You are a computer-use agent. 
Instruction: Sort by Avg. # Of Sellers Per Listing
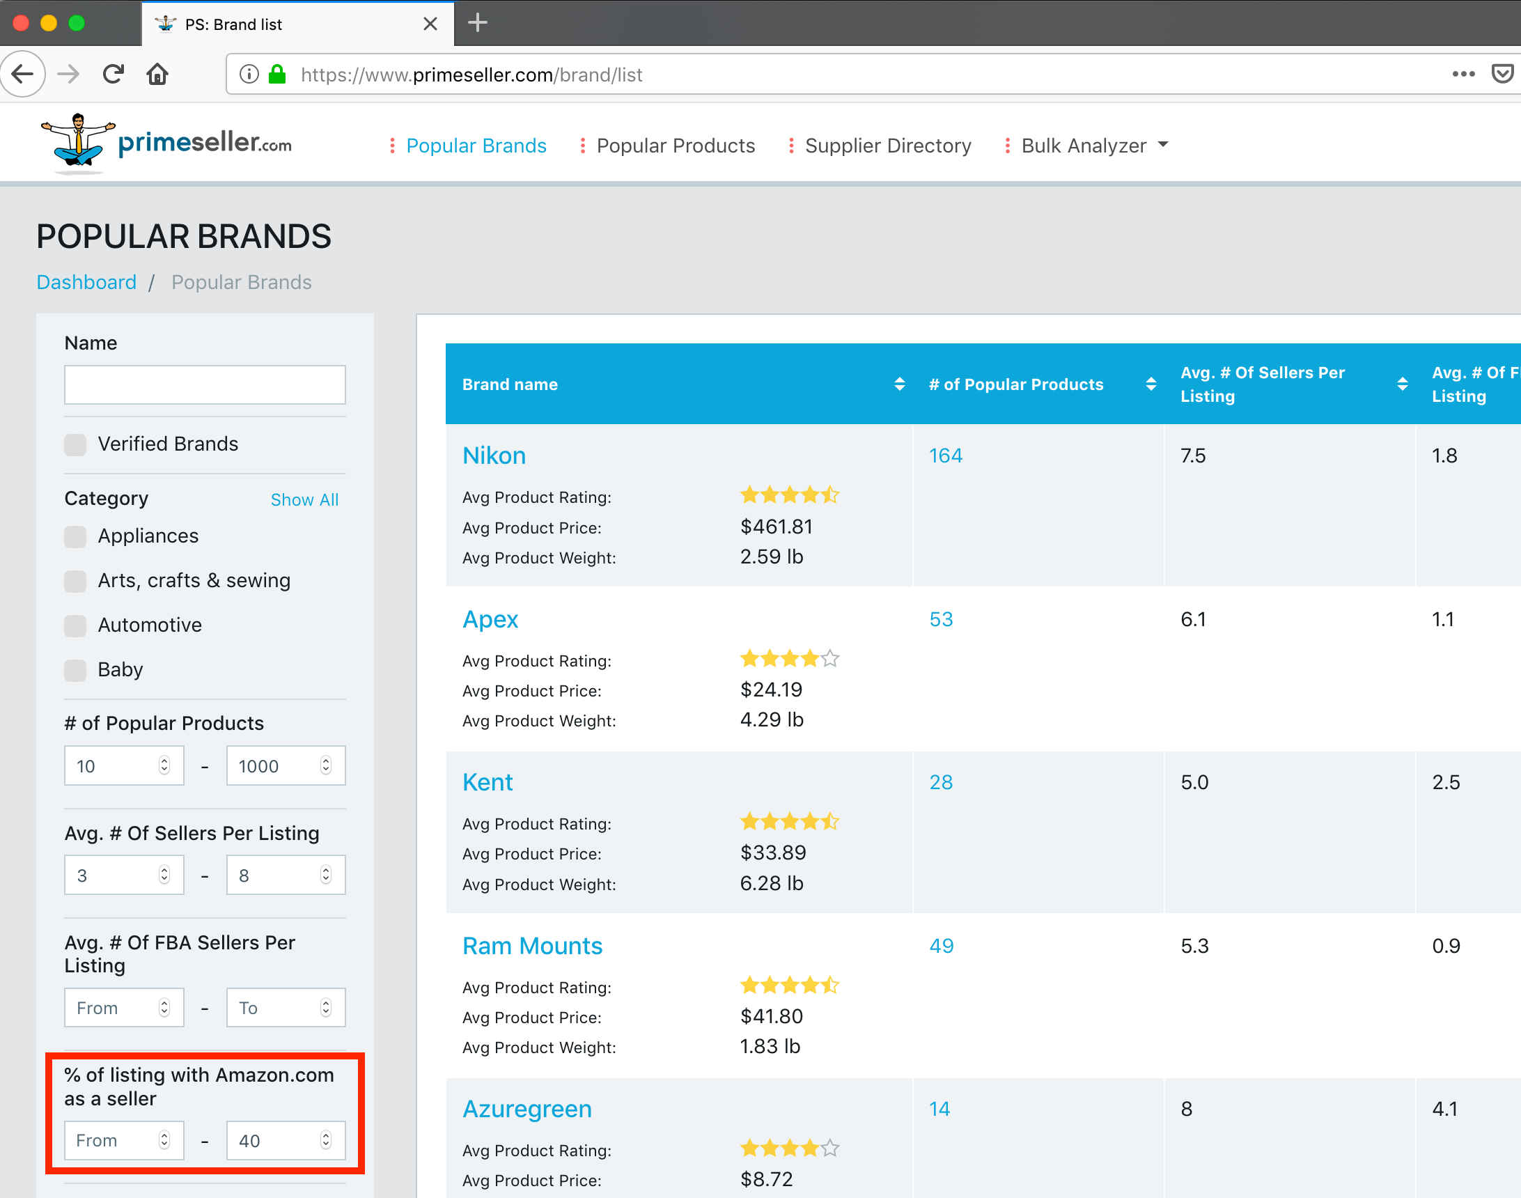click(x=1403, y=384)
